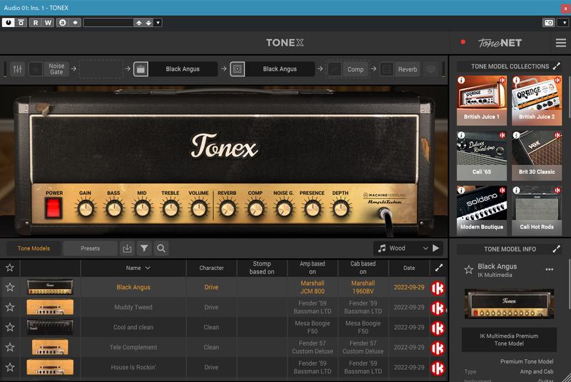Click the 3D cube icon after Reverb
The image size is (571, 382).
pyautogui.click(x=431, y=69)
